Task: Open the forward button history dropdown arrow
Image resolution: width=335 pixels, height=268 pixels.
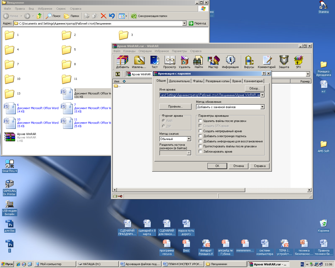Action: coord(33,16)
